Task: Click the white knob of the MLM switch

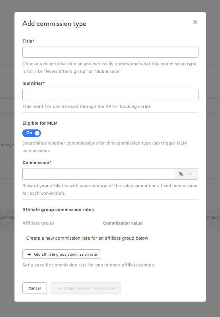Action: coord(37,133)
